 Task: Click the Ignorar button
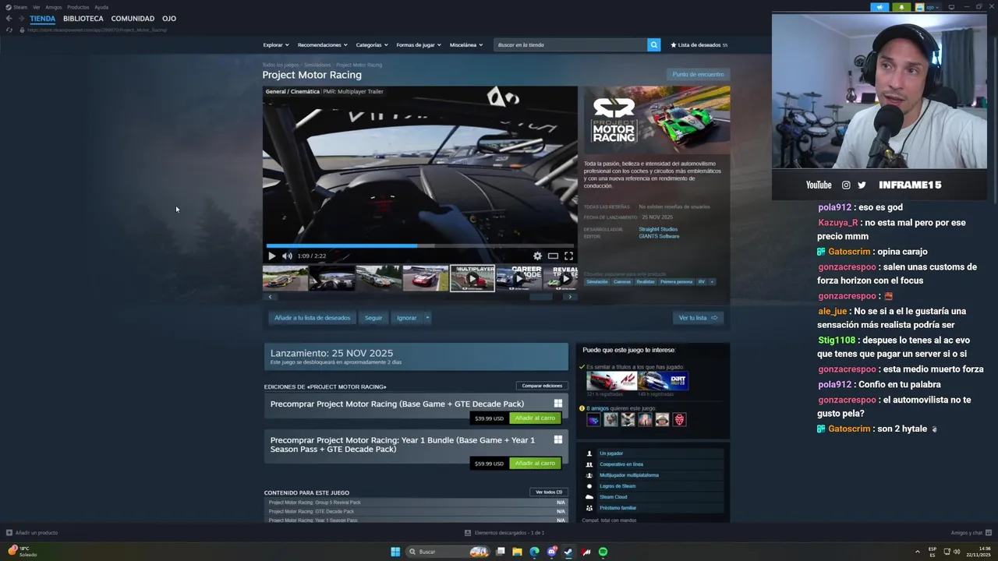[x=406, y=318]
